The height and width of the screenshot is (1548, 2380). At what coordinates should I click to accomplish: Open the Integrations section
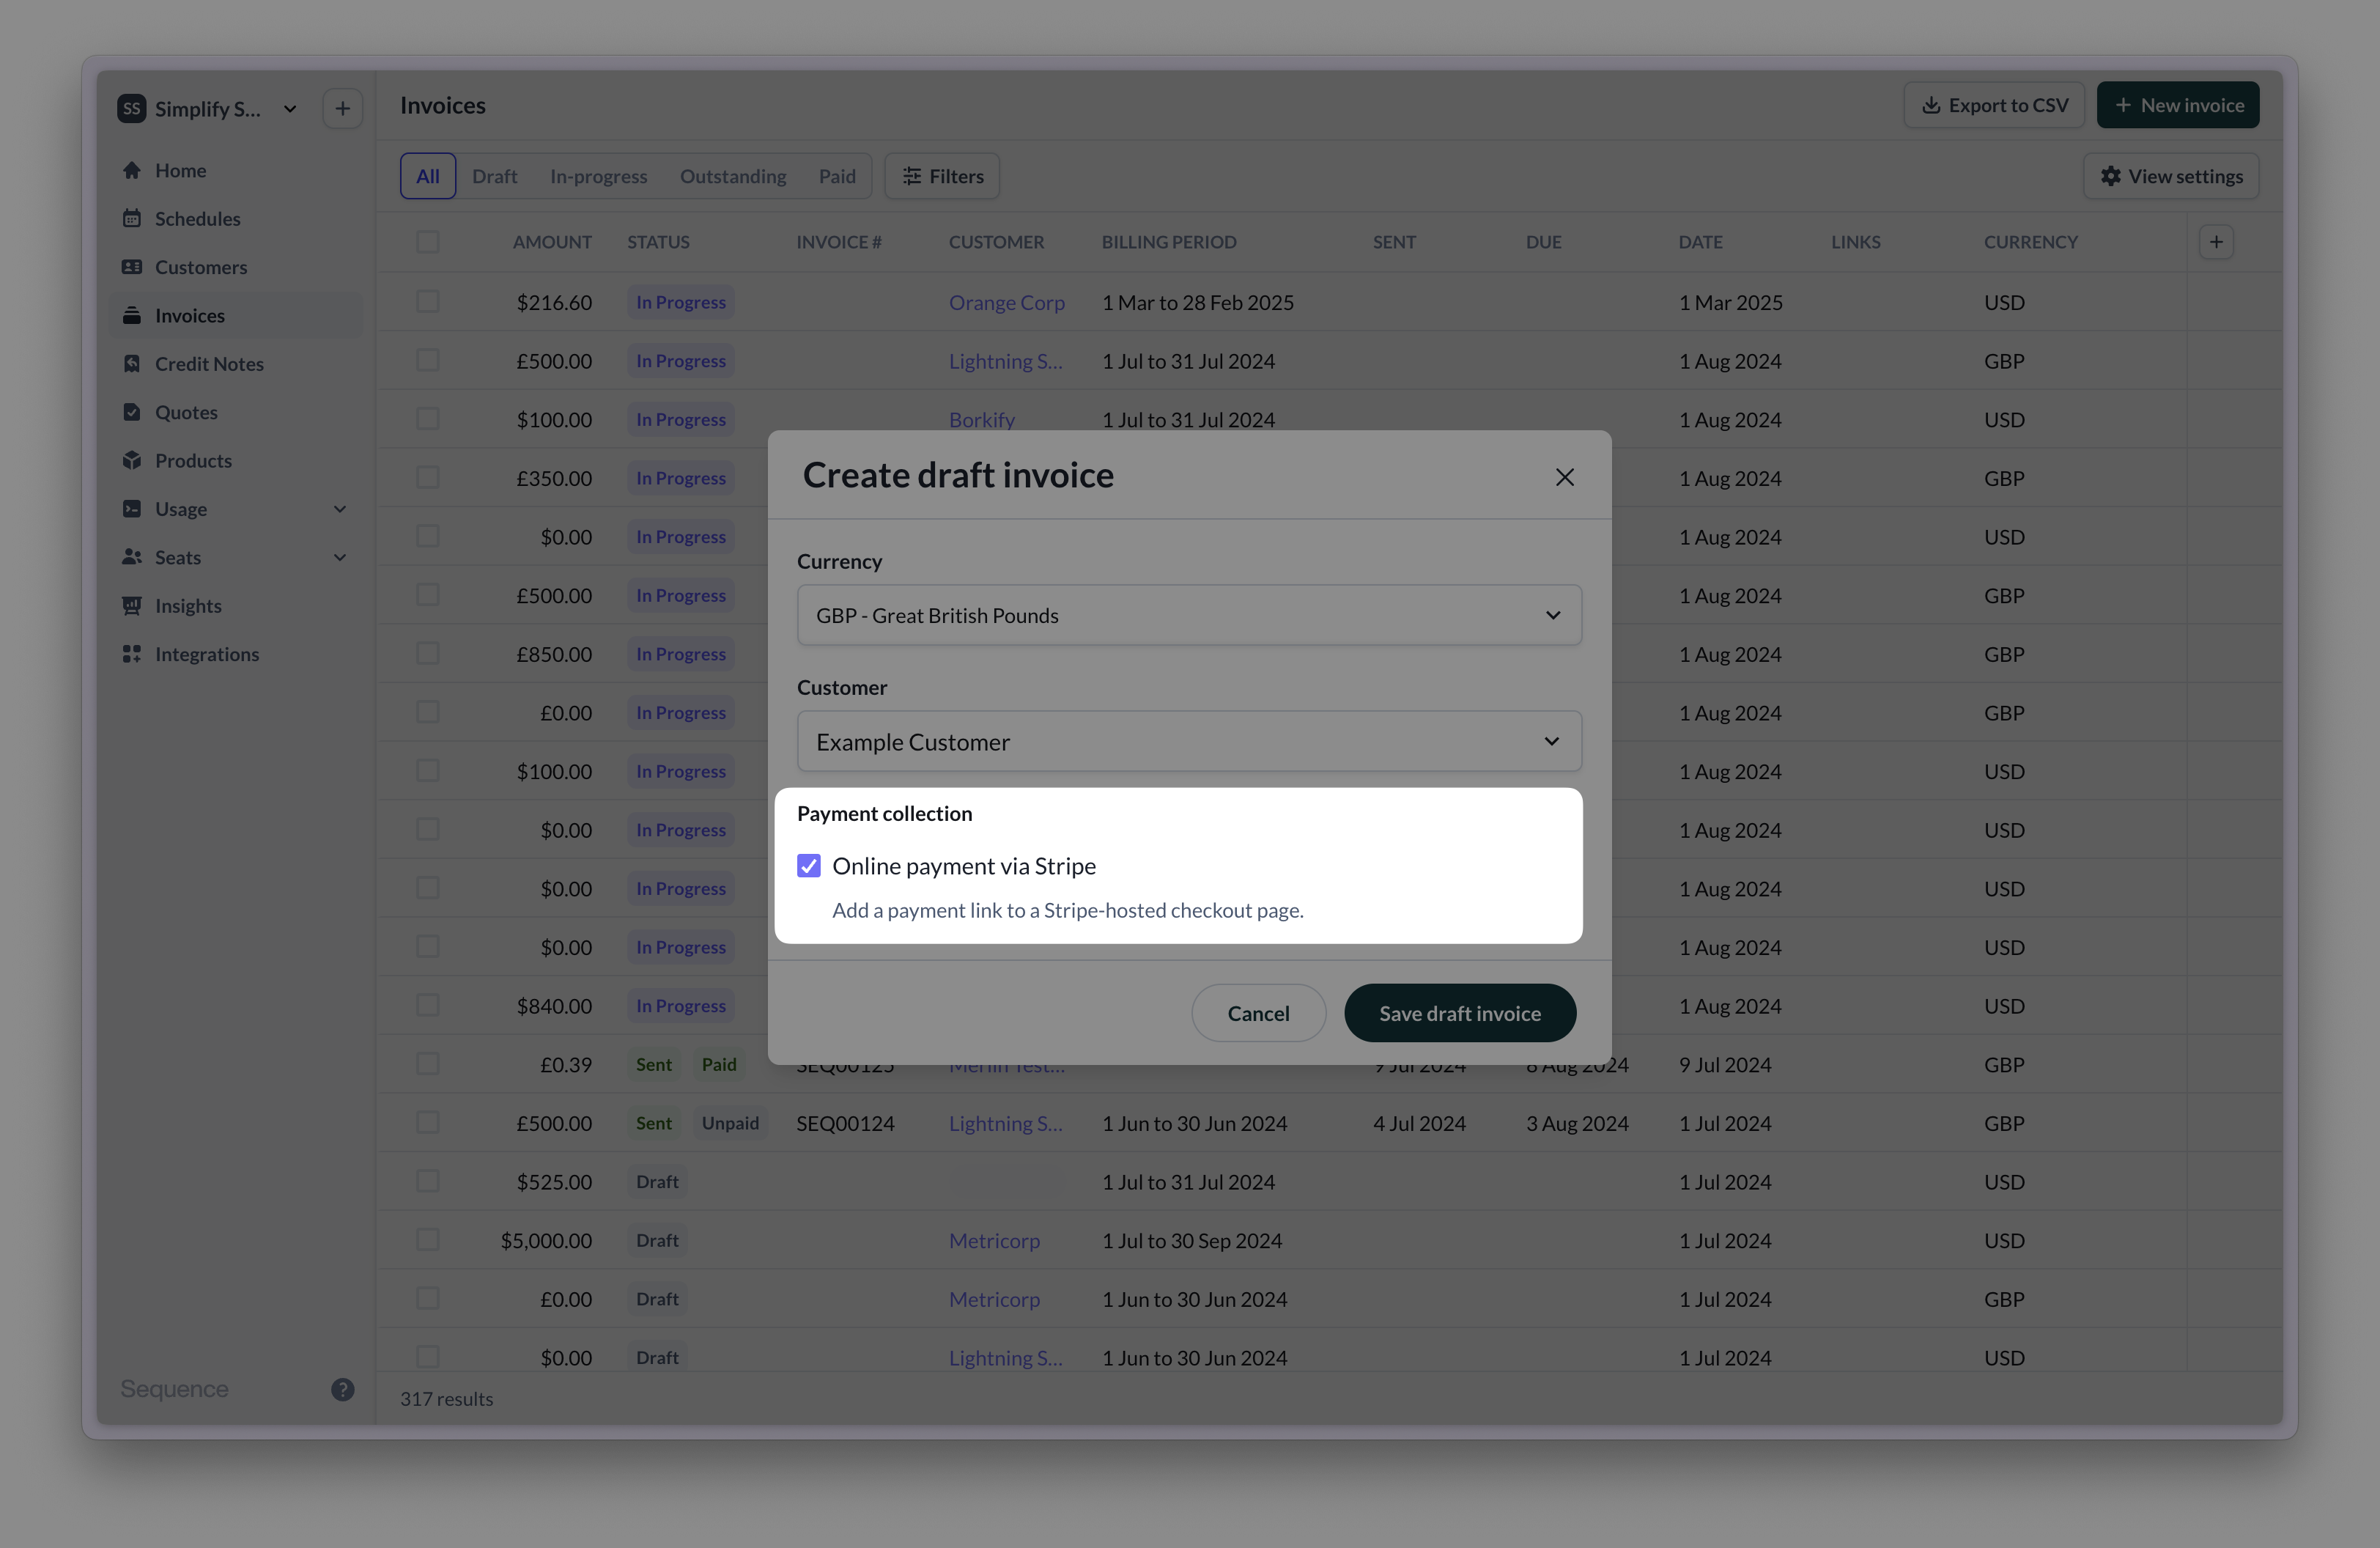pos(207,654)
